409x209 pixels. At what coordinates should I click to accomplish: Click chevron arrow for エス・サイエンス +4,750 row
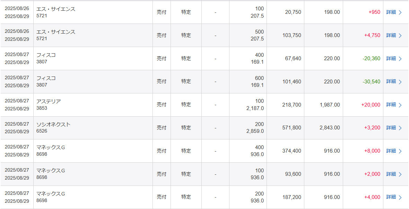point(400,36)
